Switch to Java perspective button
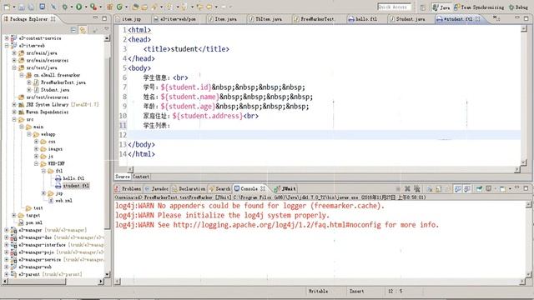The image size is (534, 300). 441,7
